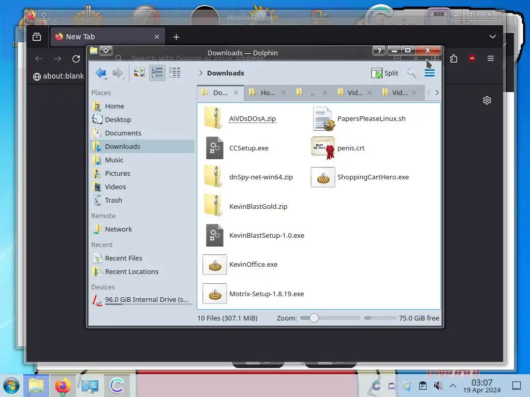Click Downloads in the location bar
This screenshot has height=397, width=530.
(x=226, y=73)
